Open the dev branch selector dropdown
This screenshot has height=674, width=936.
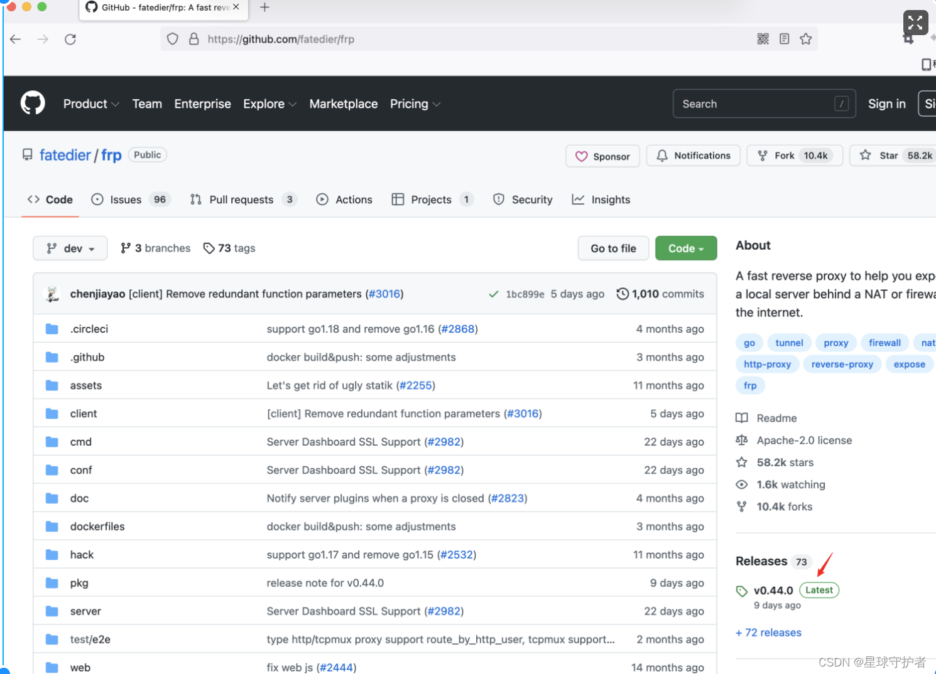tap(70, 249)
